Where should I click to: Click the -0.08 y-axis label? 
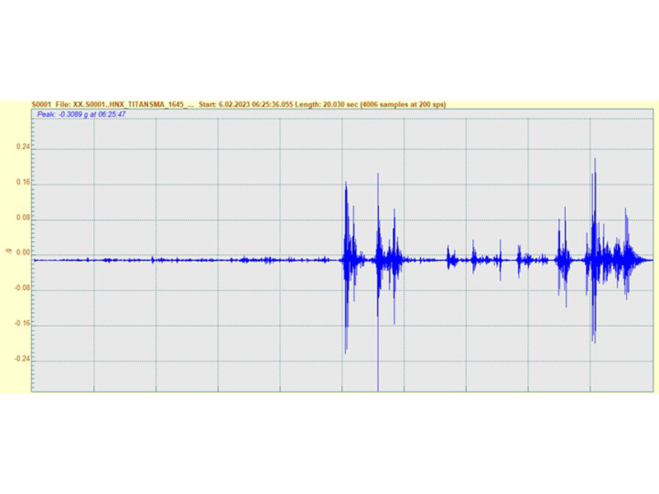[22, 287]
